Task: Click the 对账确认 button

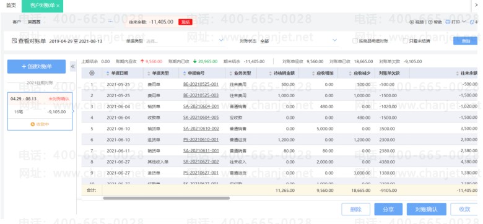Action: click(426, 209)
